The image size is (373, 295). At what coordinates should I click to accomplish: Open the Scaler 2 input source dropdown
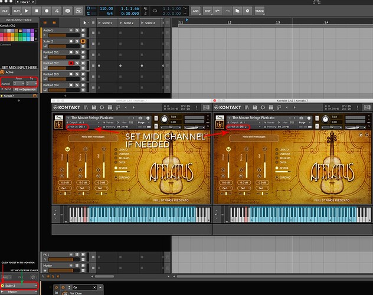coord(20,286)
